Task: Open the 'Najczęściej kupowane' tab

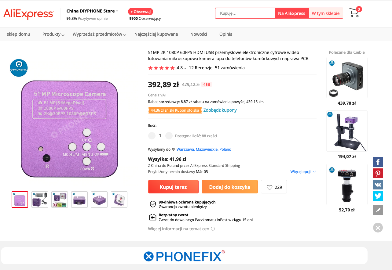Action: [156, 34]
